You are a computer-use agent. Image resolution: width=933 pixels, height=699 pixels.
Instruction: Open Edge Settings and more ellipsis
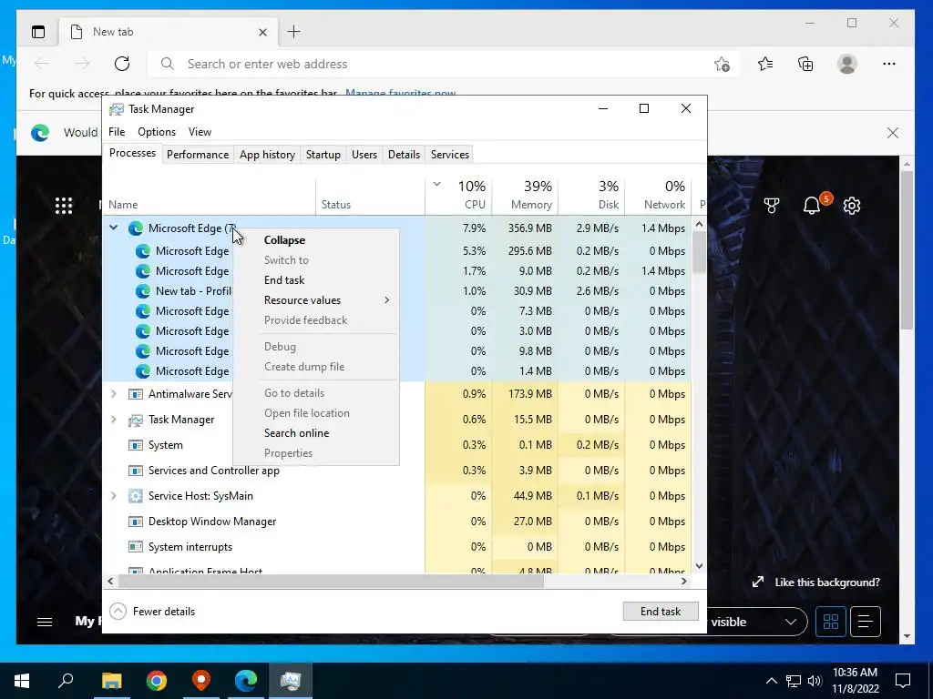[889, 64]
